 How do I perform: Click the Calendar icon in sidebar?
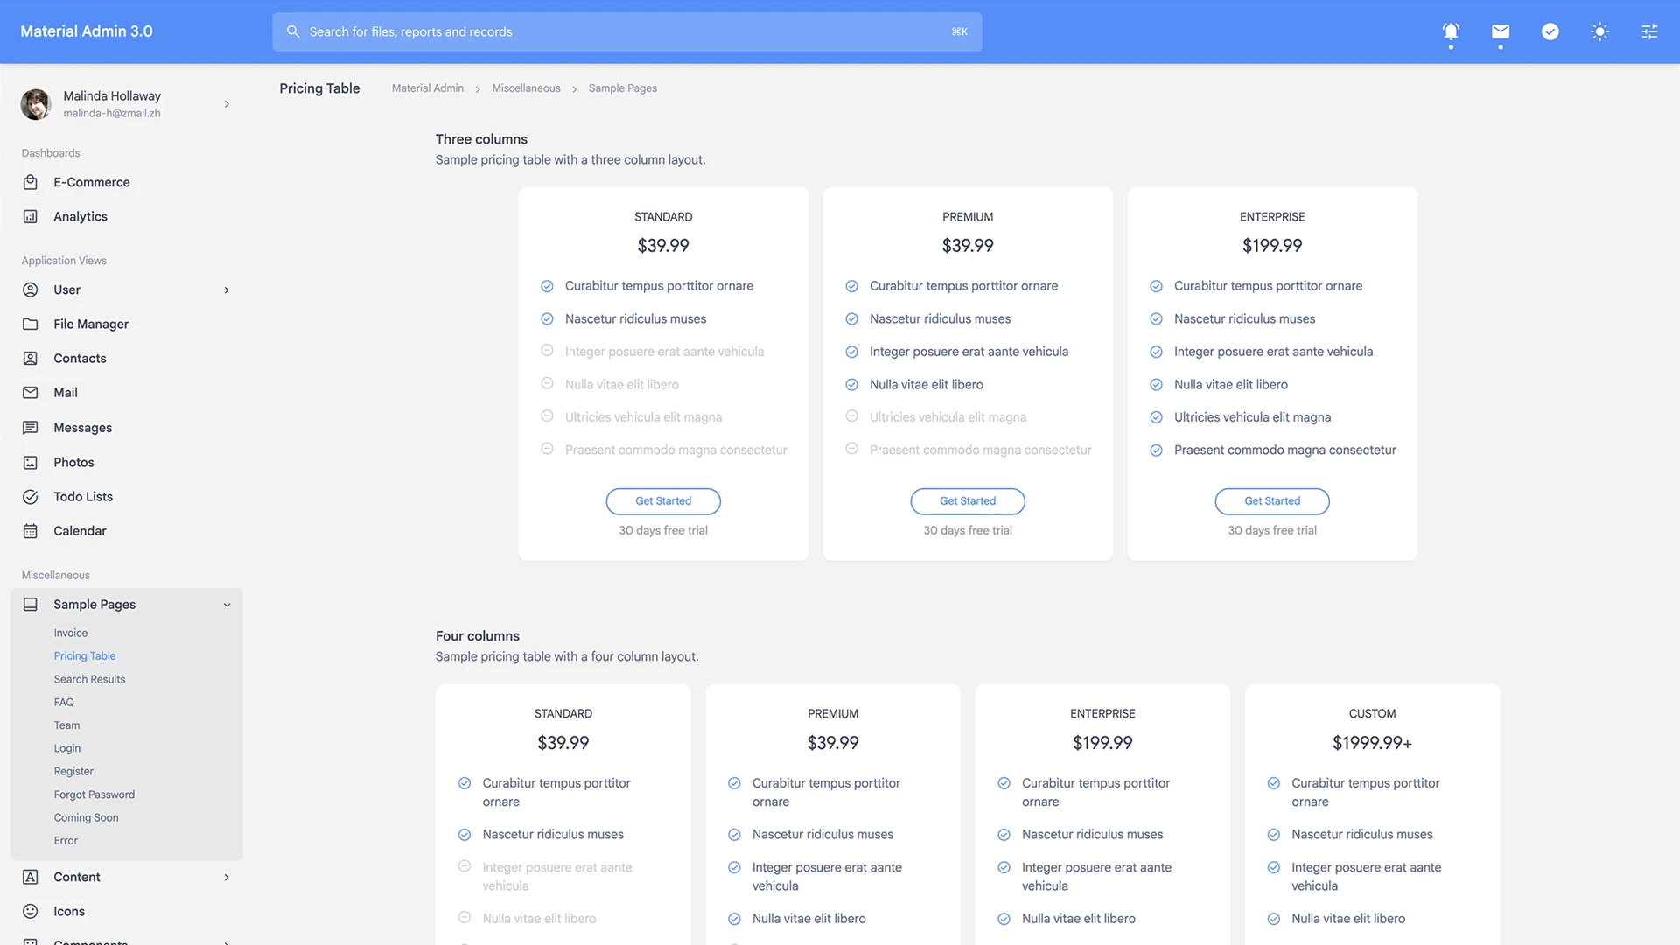(31, 531)
